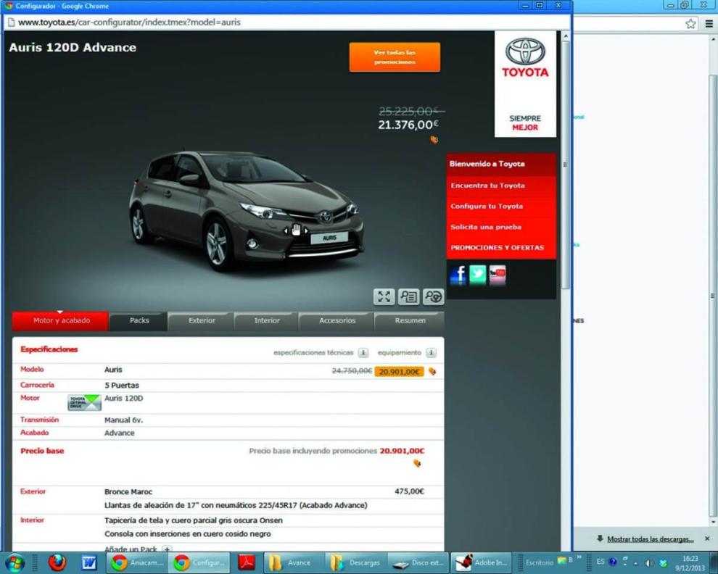This screenshot has width=718, height=574.
Task: Select the Manual 6v. transmission value
Action: pos(123,420)
